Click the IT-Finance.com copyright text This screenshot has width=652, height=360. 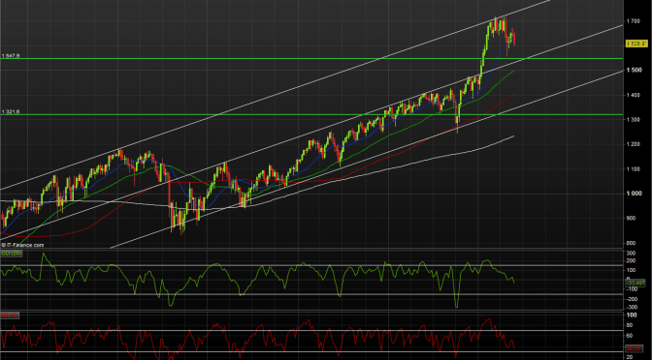click(22, 245)
